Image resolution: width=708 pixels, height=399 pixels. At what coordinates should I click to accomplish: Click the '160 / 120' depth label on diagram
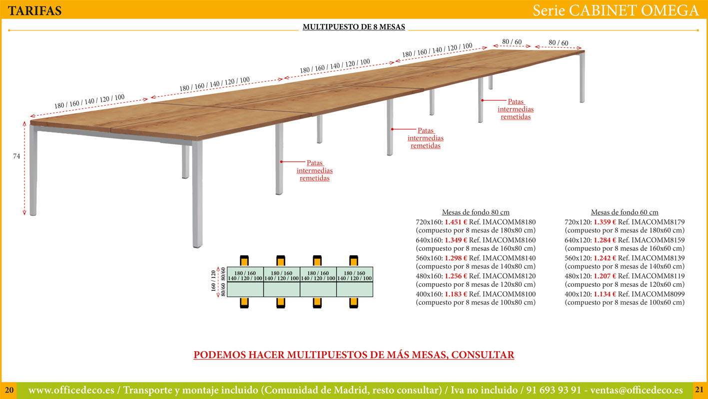[213, 282]
